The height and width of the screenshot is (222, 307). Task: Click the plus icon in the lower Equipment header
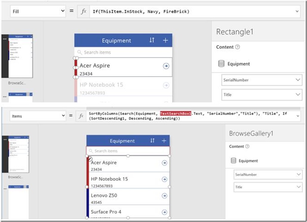click(x=164, y=141)
